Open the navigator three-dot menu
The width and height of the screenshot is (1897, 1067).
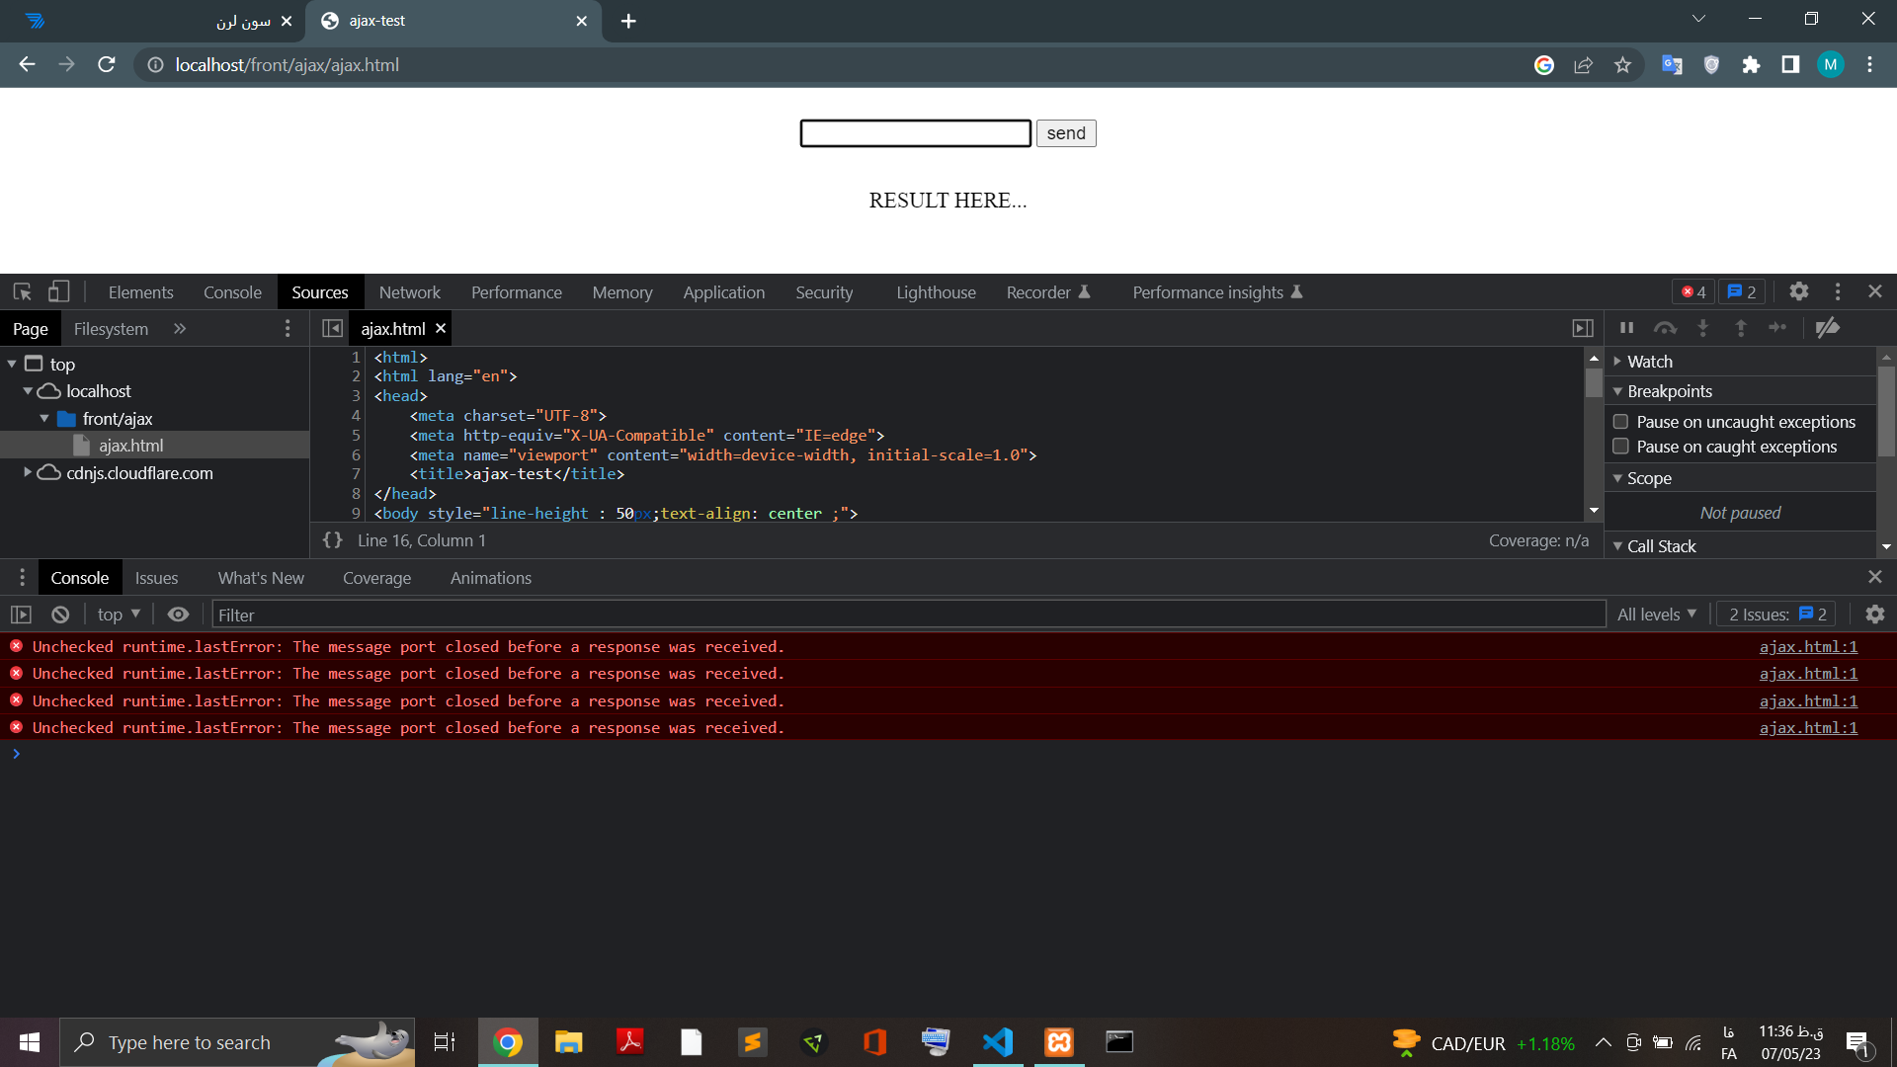point(288,328)
